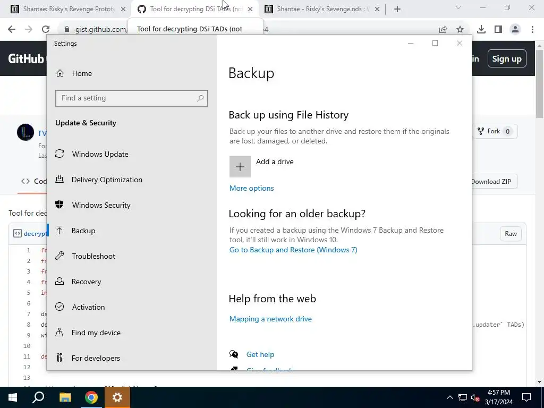Image resolution: width=544 pixels, height=408 pixels.
Task: Reload the page in Chrome
Action: [x=46, y=29]
